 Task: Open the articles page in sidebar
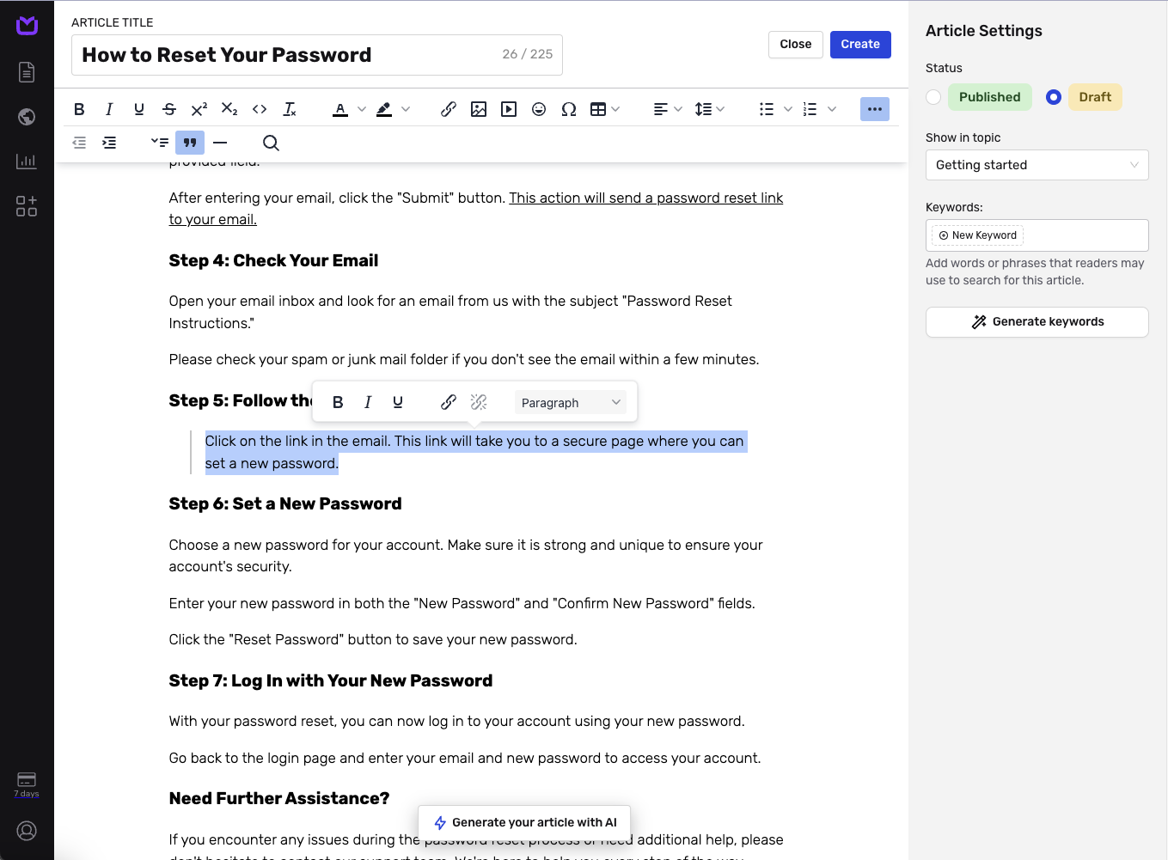pos(27,72)
